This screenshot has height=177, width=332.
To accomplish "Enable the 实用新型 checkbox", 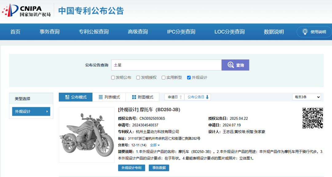I will [x=164, y=78].
